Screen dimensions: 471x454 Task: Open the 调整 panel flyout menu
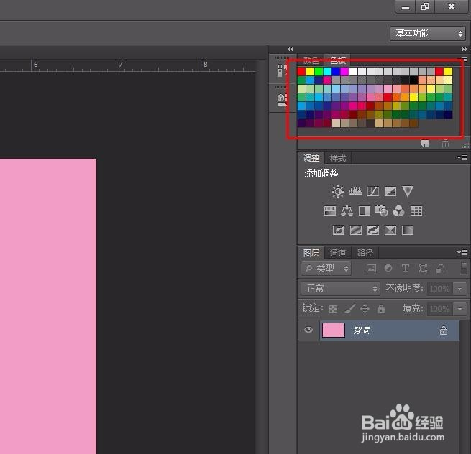click(462, 157)
